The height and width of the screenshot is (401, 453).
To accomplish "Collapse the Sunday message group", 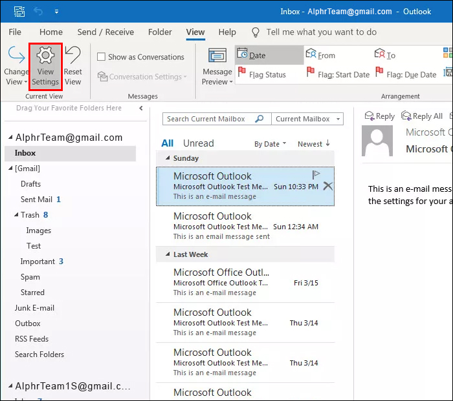I will tap(168, 158).
